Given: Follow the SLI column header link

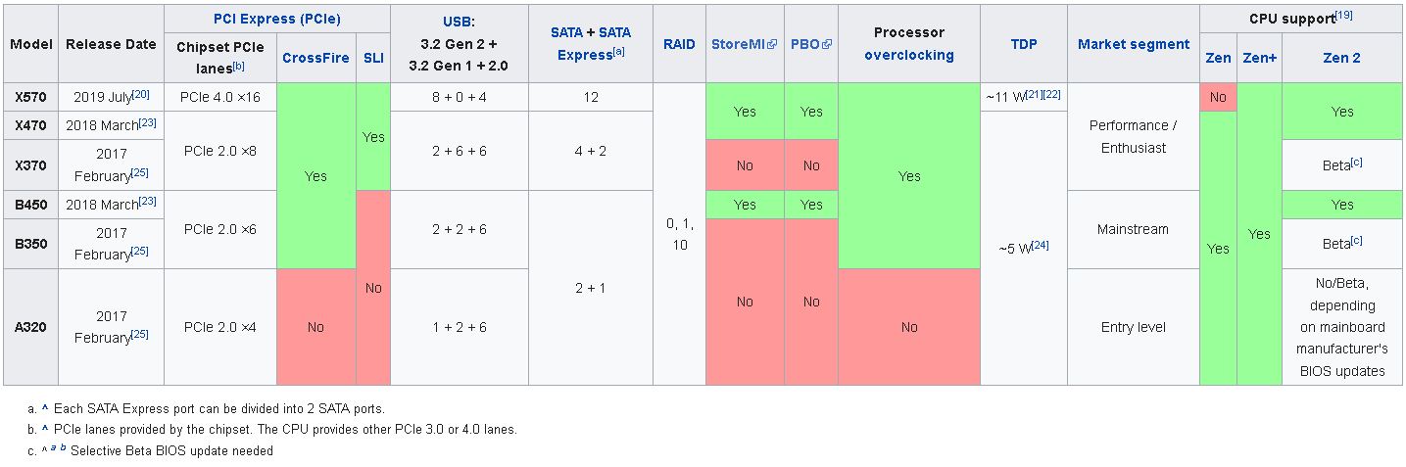Looking at the screenshot, I should [x=373, y=58].
